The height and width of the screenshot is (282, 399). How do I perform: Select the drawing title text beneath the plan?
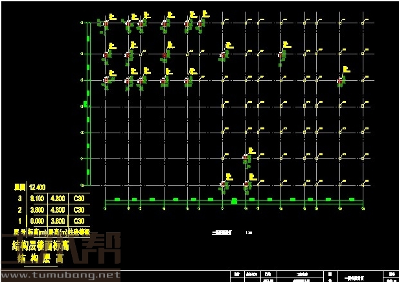pyautogui.click(x=222, y=232)
